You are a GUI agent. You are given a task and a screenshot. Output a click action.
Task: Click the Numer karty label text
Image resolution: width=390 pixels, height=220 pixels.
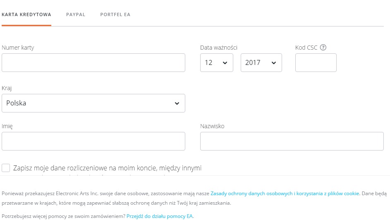[x=18, y=48]
